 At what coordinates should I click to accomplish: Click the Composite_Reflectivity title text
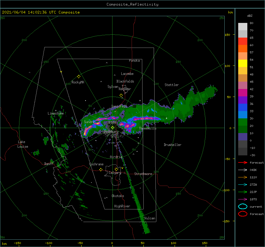(x=132, y=4)
